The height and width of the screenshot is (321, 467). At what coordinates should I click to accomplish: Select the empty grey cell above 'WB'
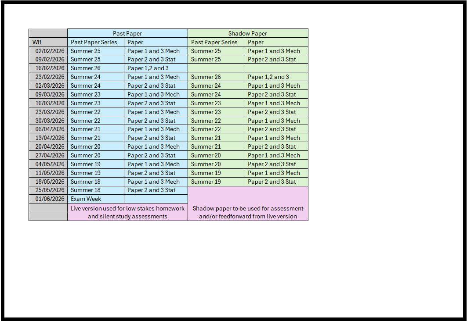[x=48, y=33]
